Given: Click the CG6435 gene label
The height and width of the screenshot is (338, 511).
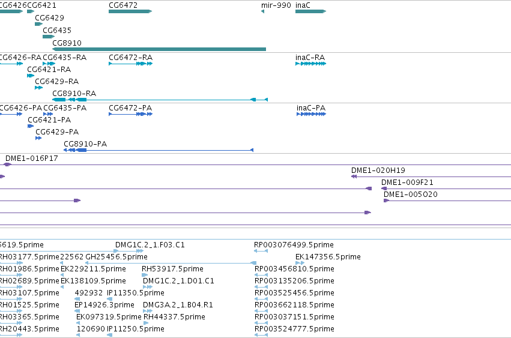Looking at the screenshot, I should 57,30.
